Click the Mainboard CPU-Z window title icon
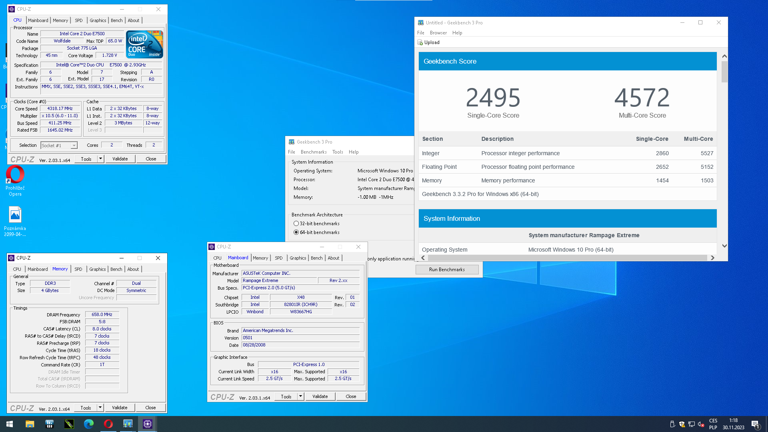This screenshot has width=768, height=432. pos(212,247)
